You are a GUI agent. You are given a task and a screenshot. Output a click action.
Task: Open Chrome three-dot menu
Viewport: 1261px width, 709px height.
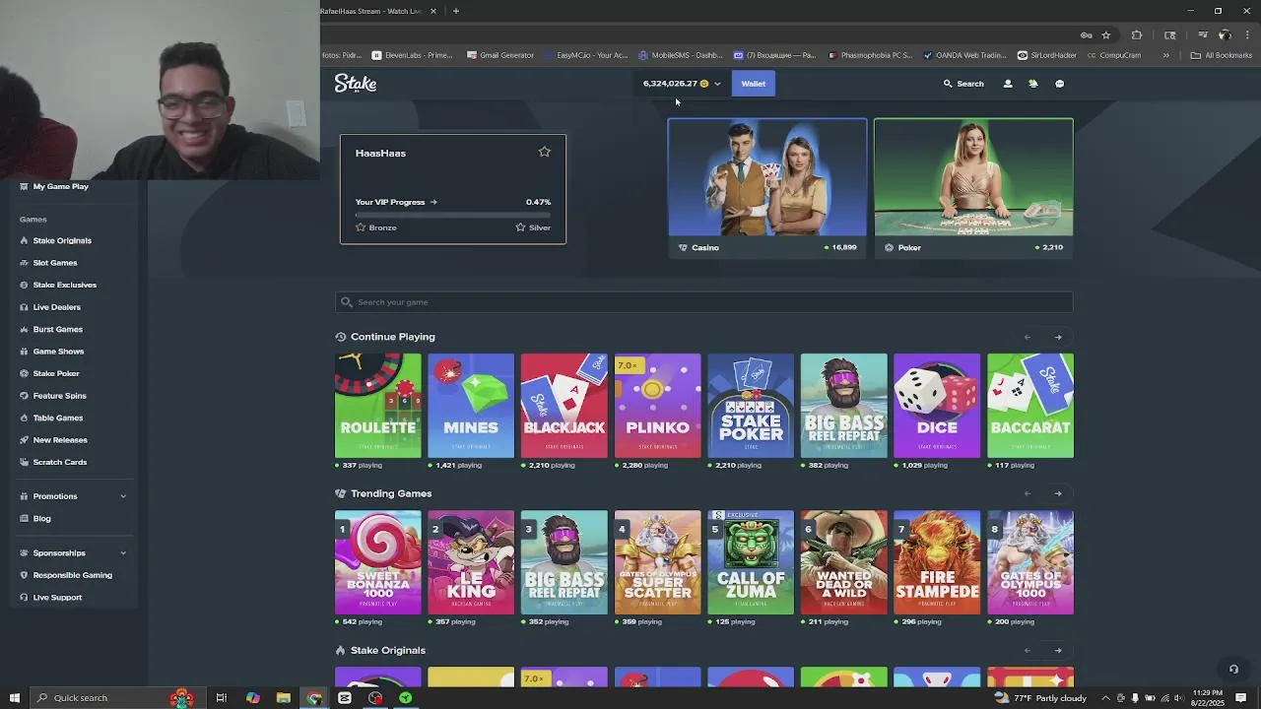pyautogui.click(x=1246, y=35)
